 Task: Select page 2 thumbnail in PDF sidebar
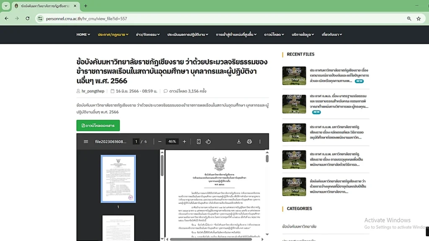(x=118, y=228)
